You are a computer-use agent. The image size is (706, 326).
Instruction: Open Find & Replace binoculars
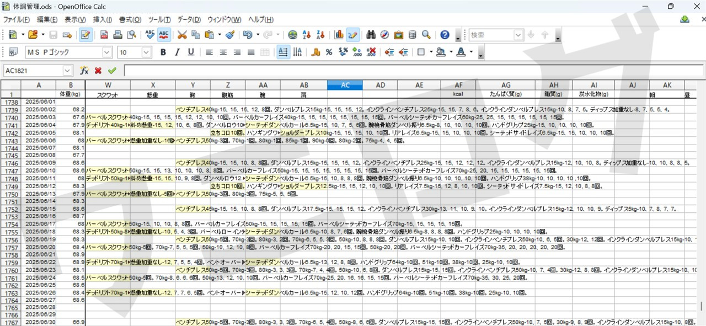[371, 35]
